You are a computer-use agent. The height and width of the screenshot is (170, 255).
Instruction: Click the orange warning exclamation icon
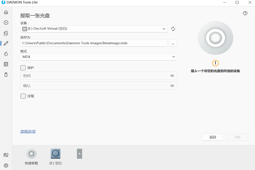[x=215, y=63]
